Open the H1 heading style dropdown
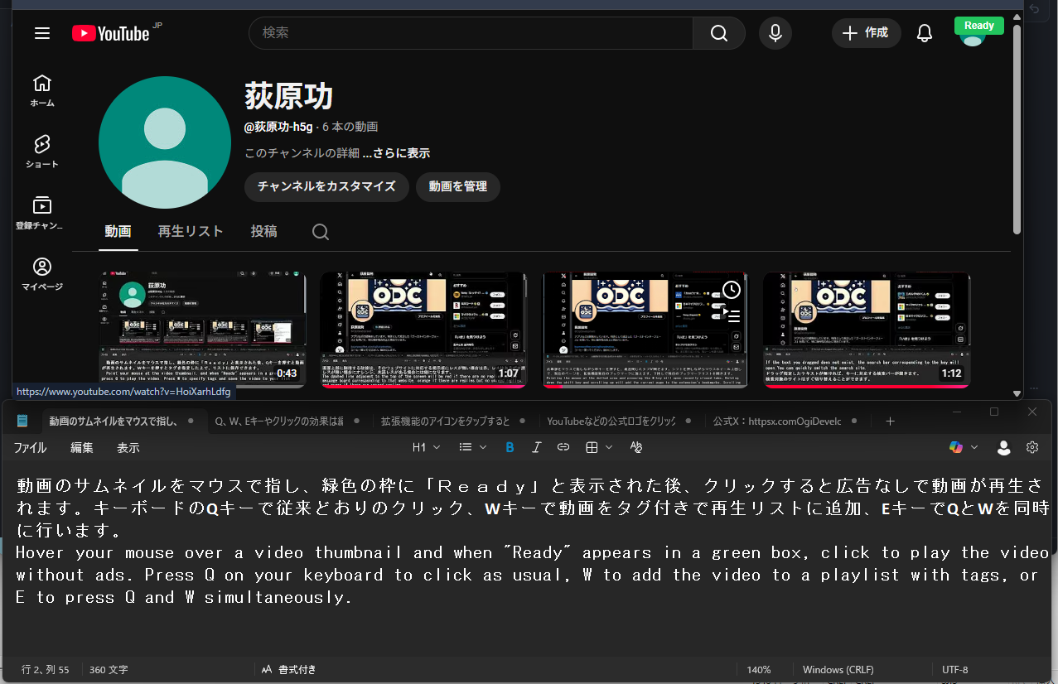 click(425, 447)
